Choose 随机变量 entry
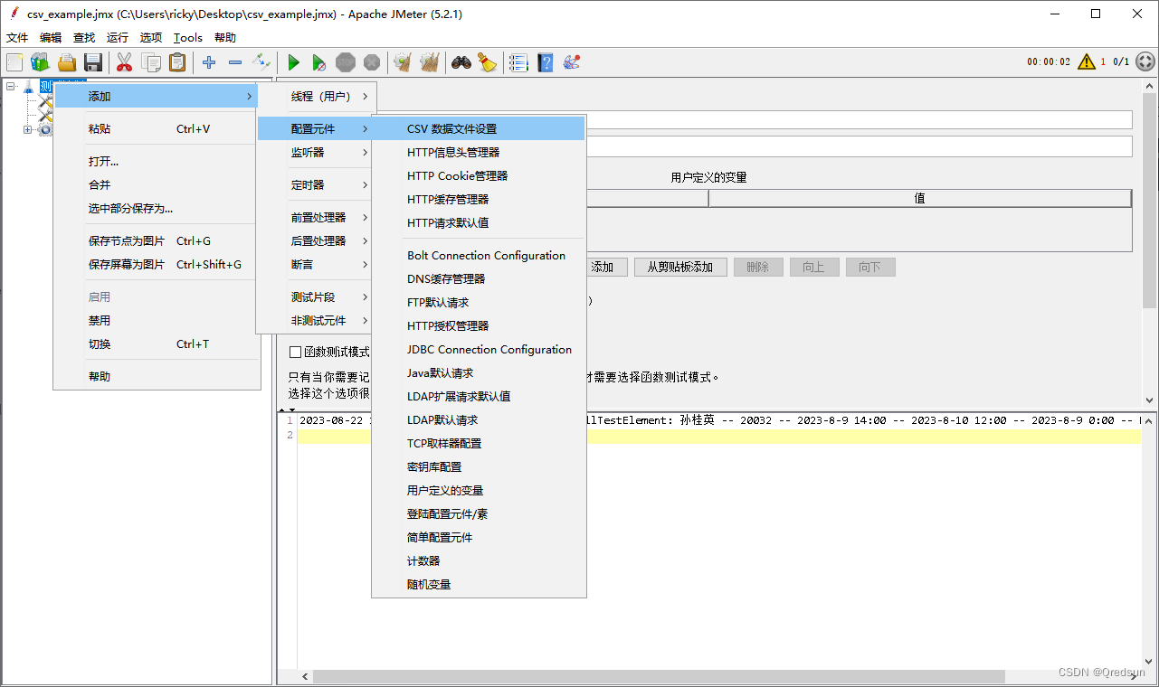 [479, 585]
